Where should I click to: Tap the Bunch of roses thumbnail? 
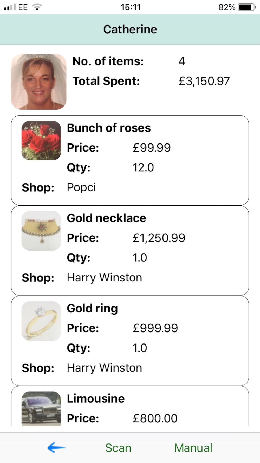pyautogui.click(x=41, y=140)
